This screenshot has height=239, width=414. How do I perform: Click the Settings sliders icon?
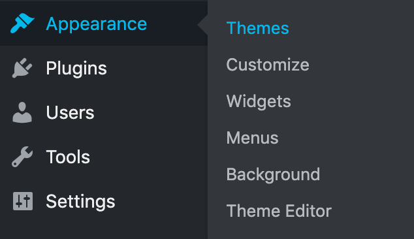[x=23, y=201]
